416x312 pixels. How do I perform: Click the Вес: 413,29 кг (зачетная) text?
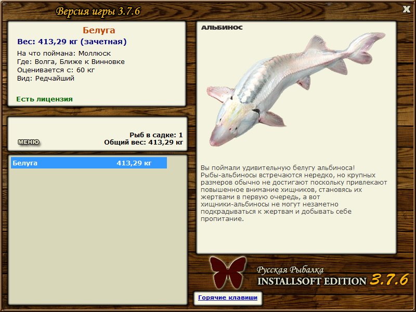coord(72,42)
